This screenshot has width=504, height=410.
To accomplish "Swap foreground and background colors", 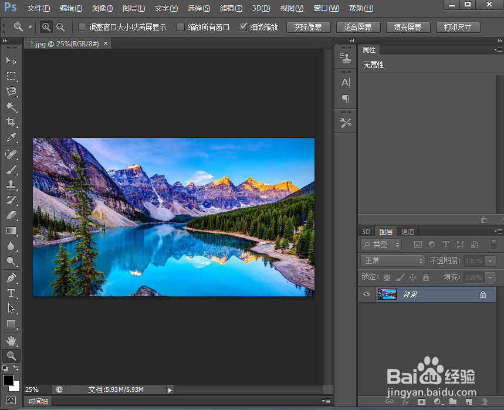I will (16, 368).
